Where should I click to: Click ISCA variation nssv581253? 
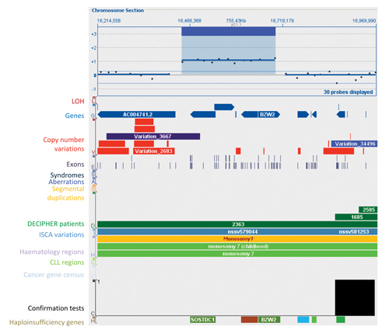(x=354, y=231)
